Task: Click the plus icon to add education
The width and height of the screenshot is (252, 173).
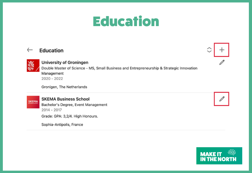Action: (222, 50)
